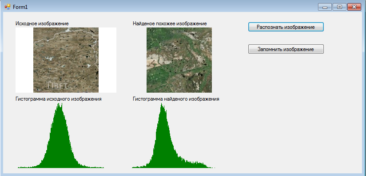
Task: Click the Исходное изображение label
Action: coord(42,23)
